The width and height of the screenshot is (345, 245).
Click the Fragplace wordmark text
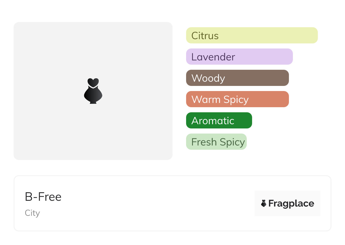point(291,203)
